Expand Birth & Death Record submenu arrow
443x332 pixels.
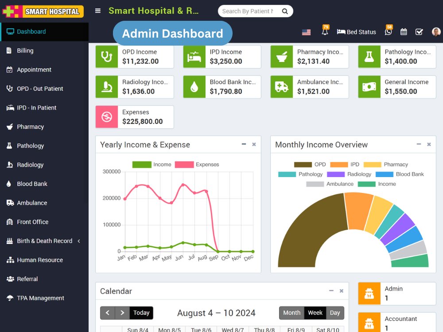[79, 241]
